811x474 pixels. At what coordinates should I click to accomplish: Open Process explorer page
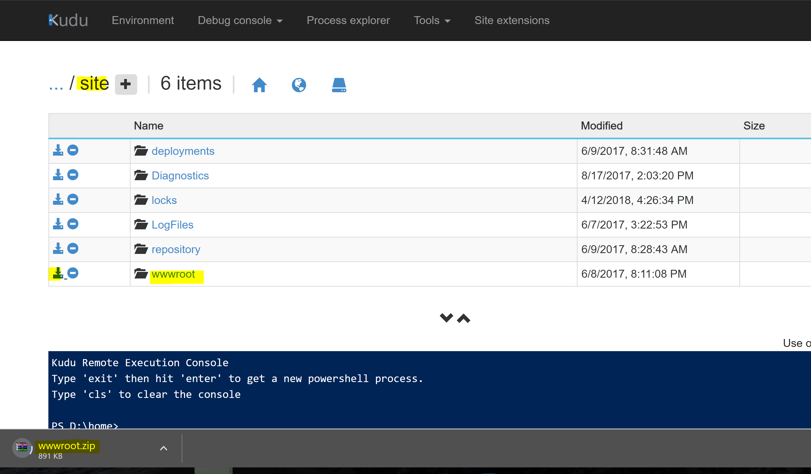pos(348,20)
